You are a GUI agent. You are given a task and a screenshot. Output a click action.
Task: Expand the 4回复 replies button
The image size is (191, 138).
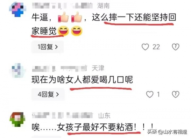click(48, 94)
